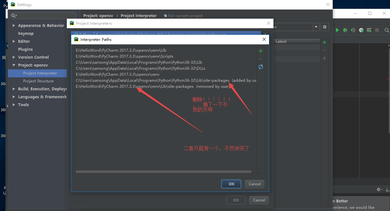Image resolution: width=390 pixels, height=211 pixels.
Task: Run with coverage from the main toolbar
Action: tap(353, 30)
